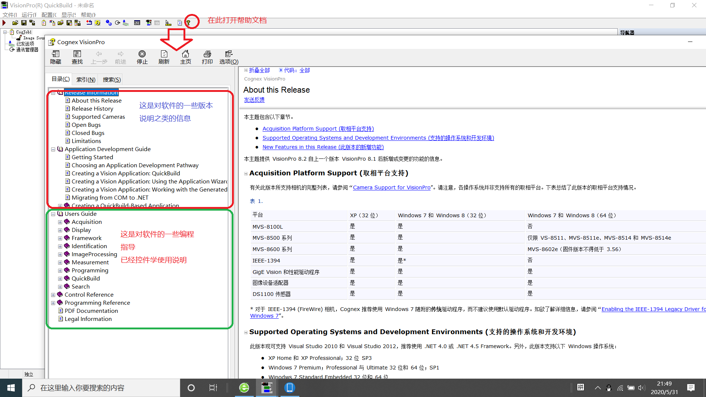Open a QuickBuild application file with folder icon

click(15, 23)
